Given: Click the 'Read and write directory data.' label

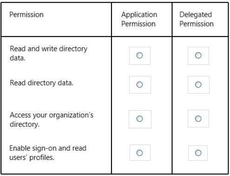Looking at the screenshot, I should pyautogui.click(x=48, y=53).
